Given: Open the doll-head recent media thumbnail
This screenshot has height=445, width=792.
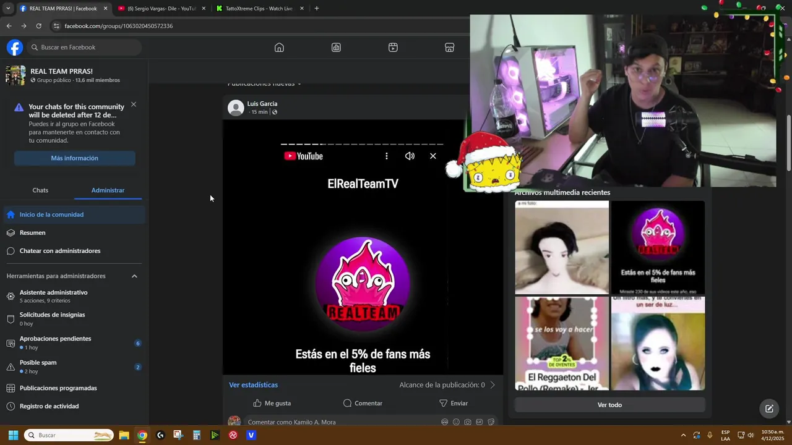Looking at the screenshot, I should coord(562,247).
